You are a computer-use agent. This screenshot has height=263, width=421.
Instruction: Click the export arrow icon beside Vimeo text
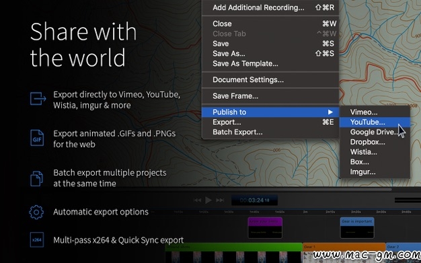[38, 99]
